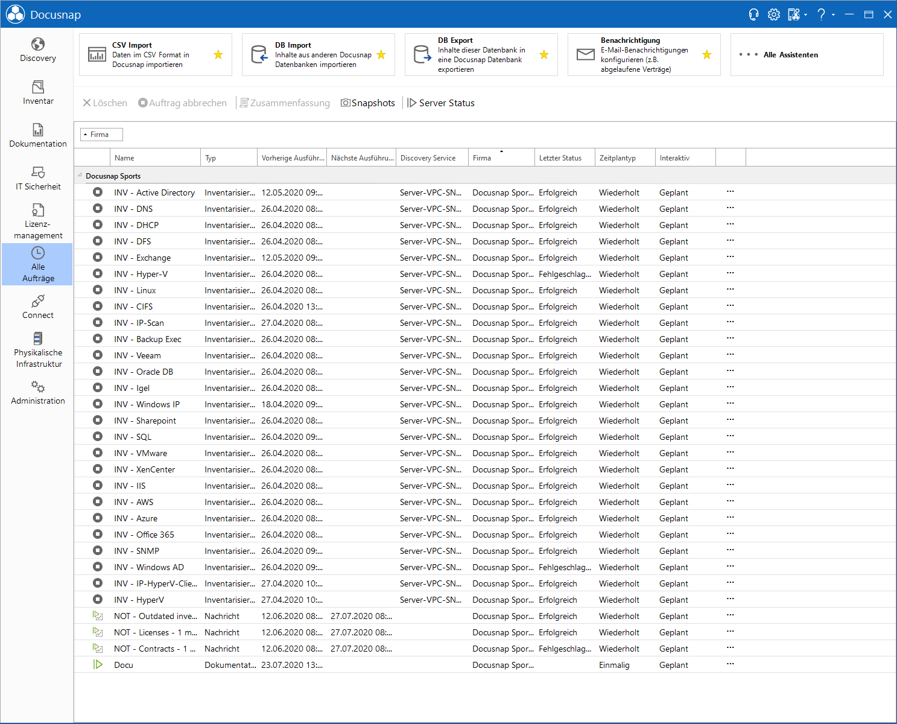This screenshot has height=724, width=897.
Task: Open the help menu dropdown arrow
Action: 834,14
